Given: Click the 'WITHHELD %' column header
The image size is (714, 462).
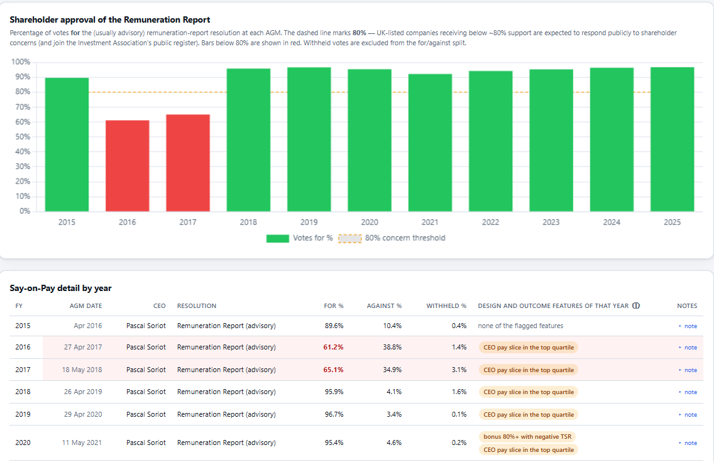Looking at the screenshot, I should pos(446,306).
